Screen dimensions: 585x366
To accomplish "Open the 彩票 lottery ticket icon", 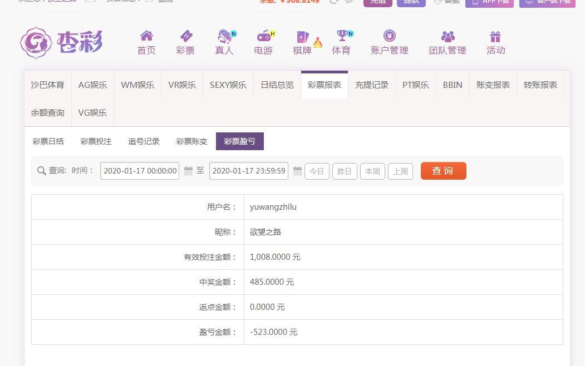I will pos(185,37).
